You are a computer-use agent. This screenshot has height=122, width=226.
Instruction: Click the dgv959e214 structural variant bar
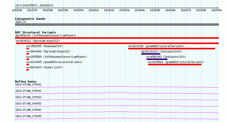coord(117,38)
